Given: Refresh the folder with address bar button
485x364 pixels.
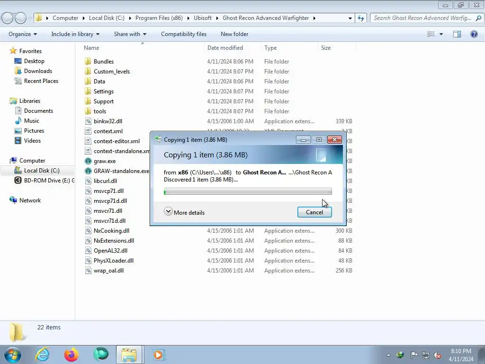Looking at the screenshot, I should tap(360, 18).
